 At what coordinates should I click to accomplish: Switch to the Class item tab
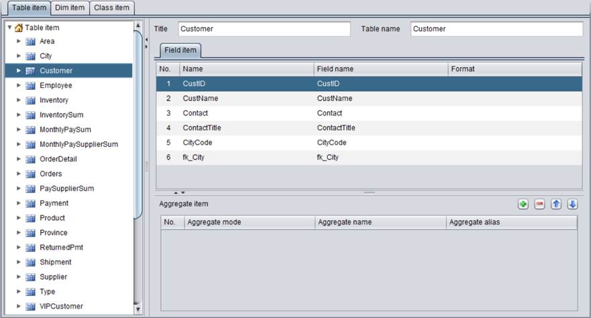112,7
